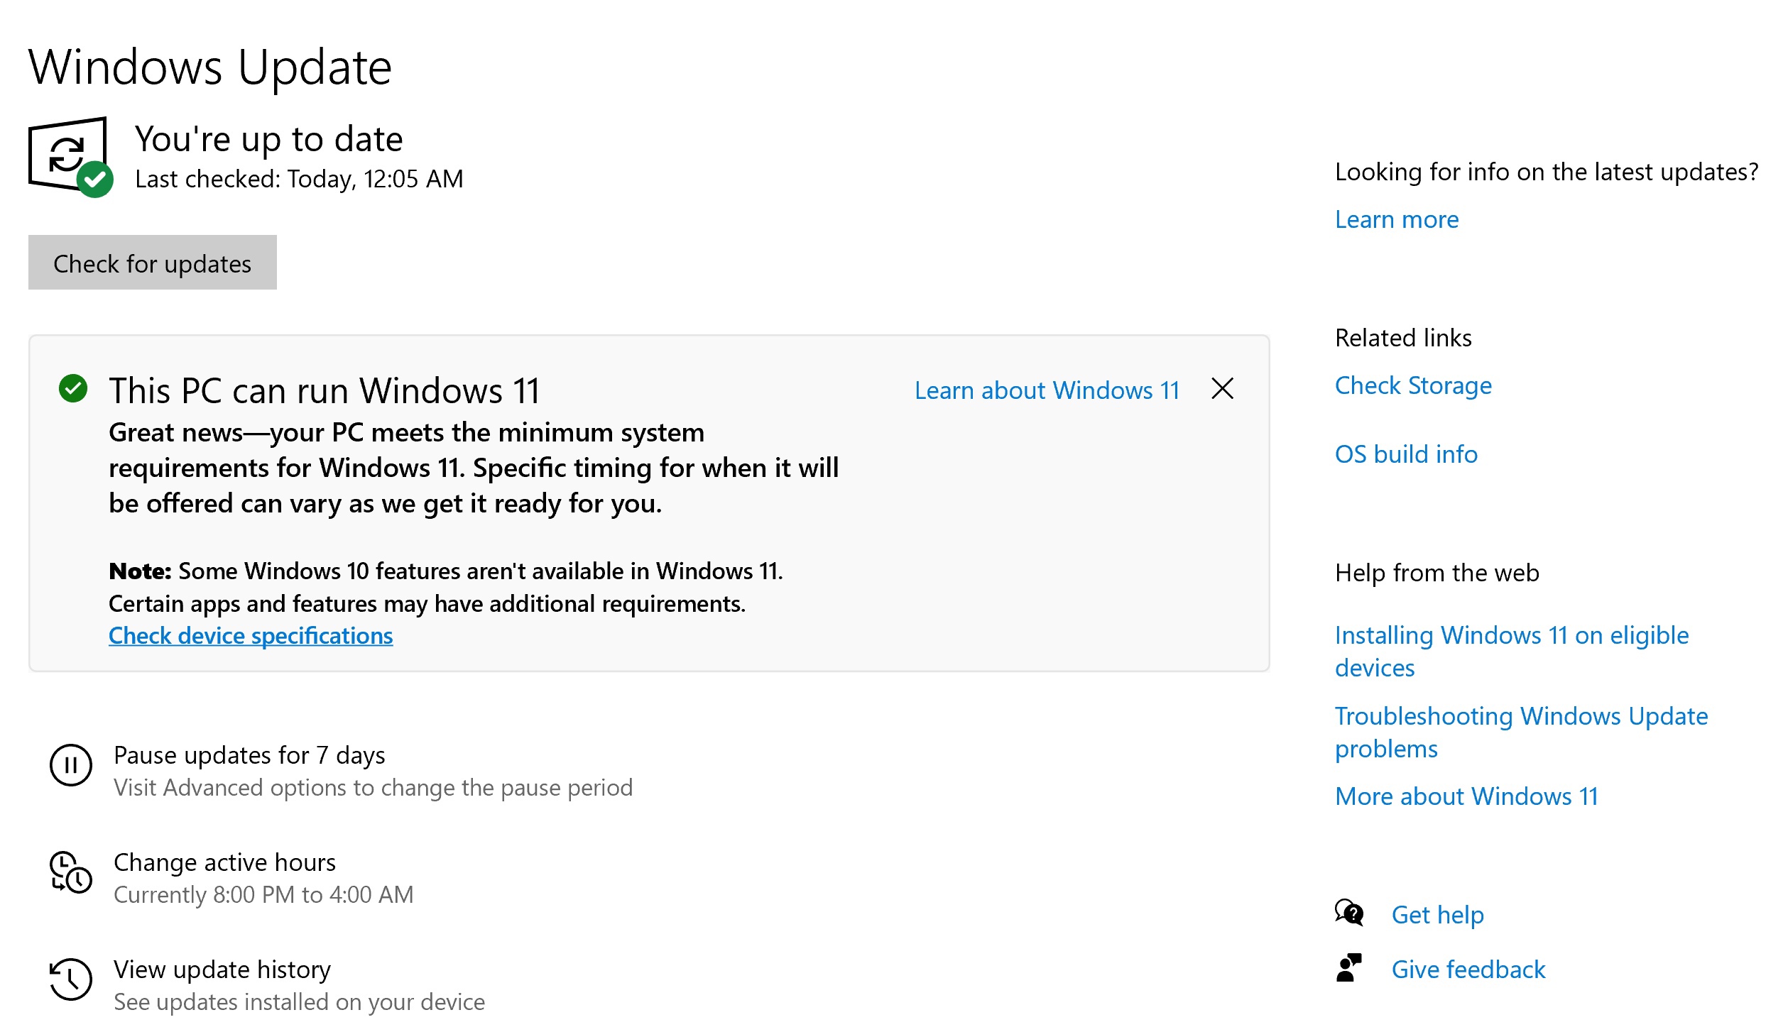
Task: Open Installing Windows 11 on eligible devices
Action: click(1510, 635)
